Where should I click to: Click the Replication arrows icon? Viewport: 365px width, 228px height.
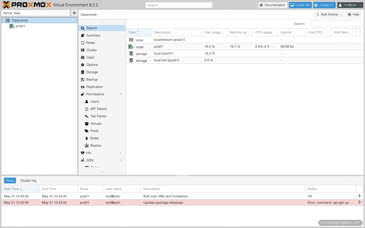tap(83, 87)
